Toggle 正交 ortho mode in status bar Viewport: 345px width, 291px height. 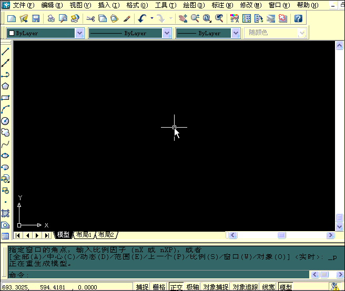tap(177, 287)
